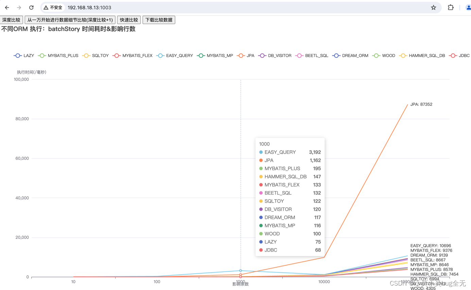Toggle DREAM_ORM series in legend

coord(350,55)
